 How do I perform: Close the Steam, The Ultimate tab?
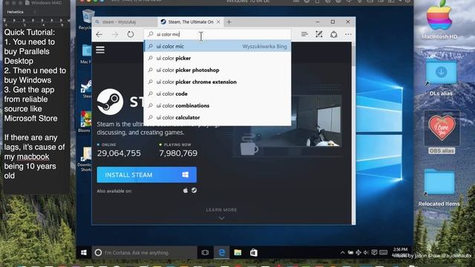[x=218, y=22]
